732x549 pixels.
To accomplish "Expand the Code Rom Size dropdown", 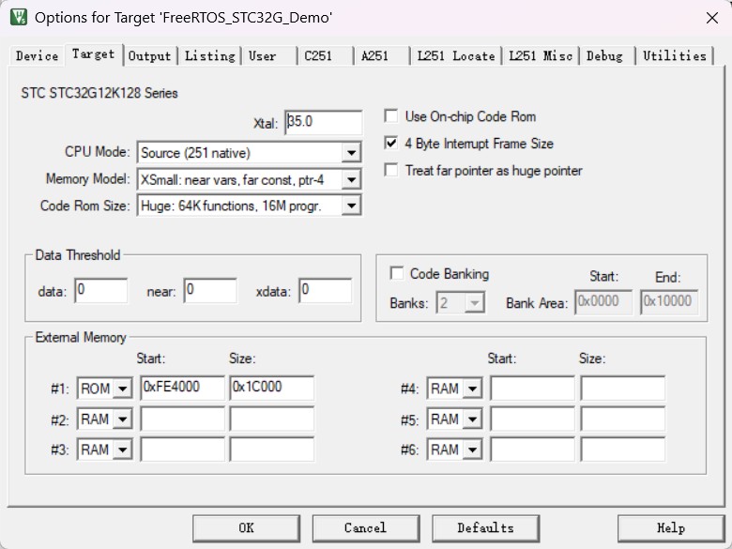I will pos(351,206).
